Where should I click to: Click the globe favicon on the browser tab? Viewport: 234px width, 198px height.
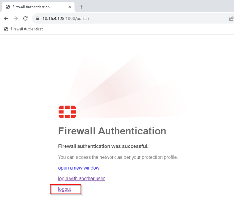(x=8, y=7)
